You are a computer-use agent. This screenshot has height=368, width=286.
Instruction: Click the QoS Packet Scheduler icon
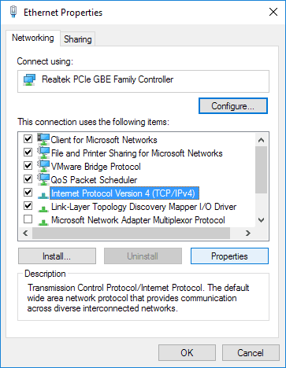(43, 179)
